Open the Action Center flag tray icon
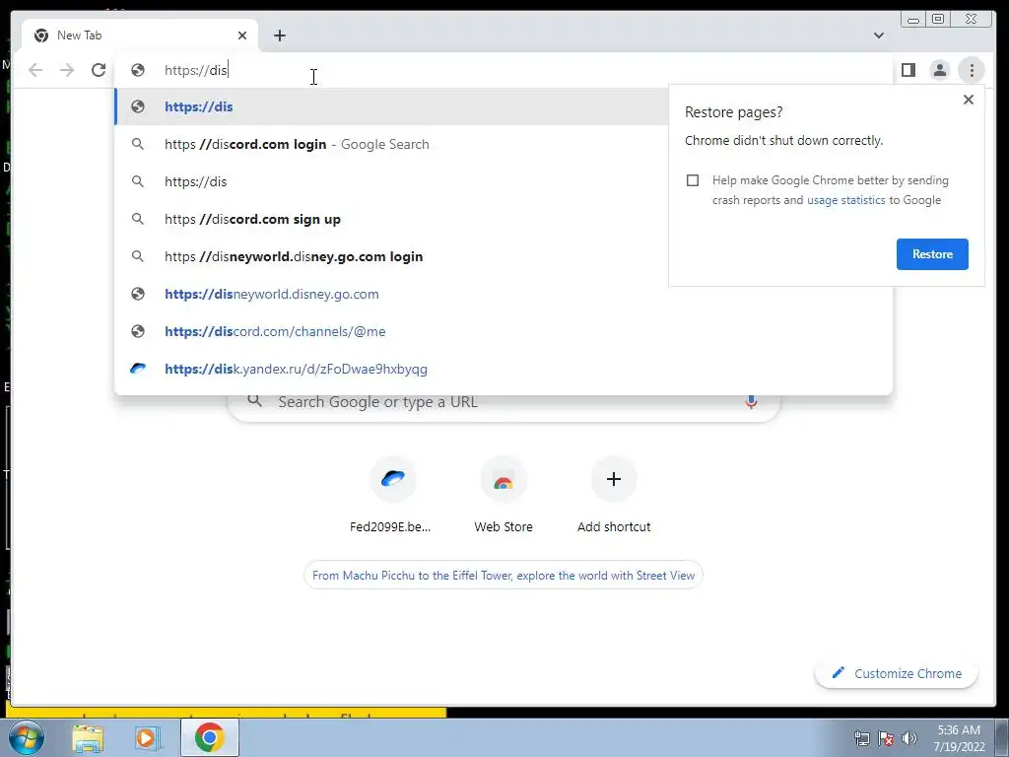 [886, 738]
